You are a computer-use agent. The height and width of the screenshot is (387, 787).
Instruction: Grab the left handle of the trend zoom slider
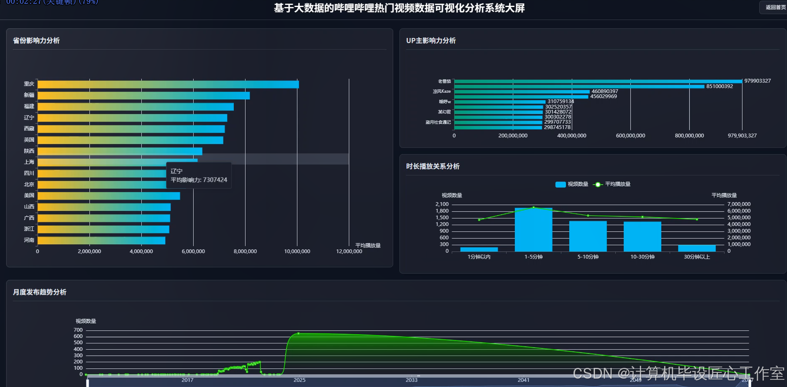(87, 383)
